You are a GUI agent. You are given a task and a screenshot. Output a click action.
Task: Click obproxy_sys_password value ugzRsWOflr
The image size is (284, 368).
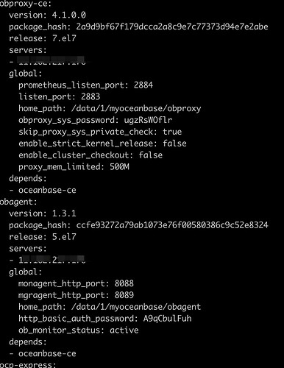coord(148,120)
